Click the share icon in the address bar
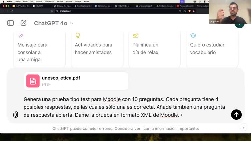The width and height of the screenshot is (251, 141). pyautogui.click(x=185, y=11)
